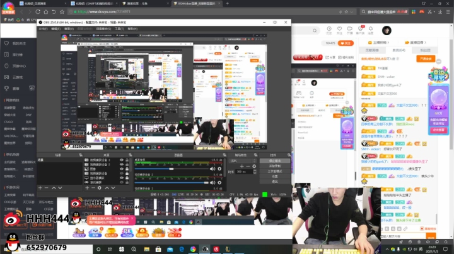Undock the Scenes panel via its float icon
454x254 pixels.
point(81,155)
